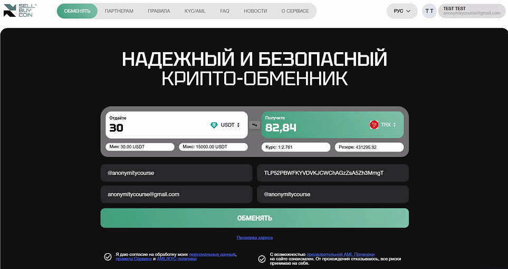Click the anonymitycourse@gmail.com email field
Viewport: 508px width, 269px height.
click(x=177, y=194)
